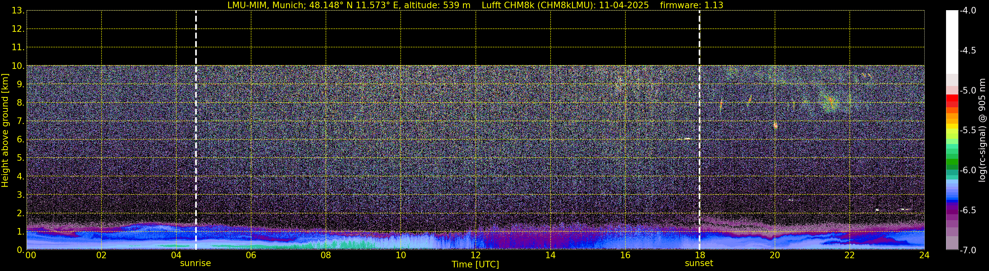Viewport: 989px width, 271px height.
Task: Click the '7' height axis tick label
Action: point(20,121)
